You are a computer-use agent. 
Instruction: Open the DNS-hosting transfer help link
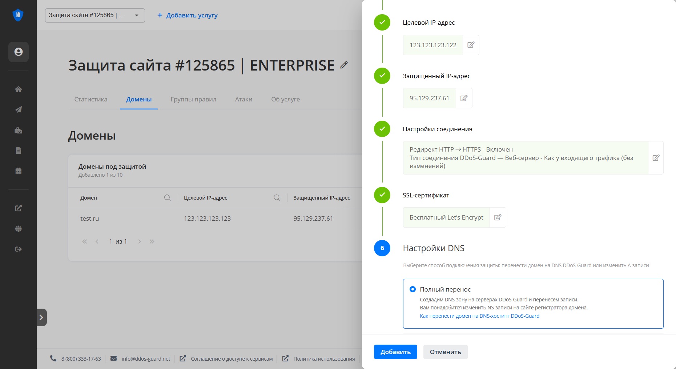tap(479, 316)
